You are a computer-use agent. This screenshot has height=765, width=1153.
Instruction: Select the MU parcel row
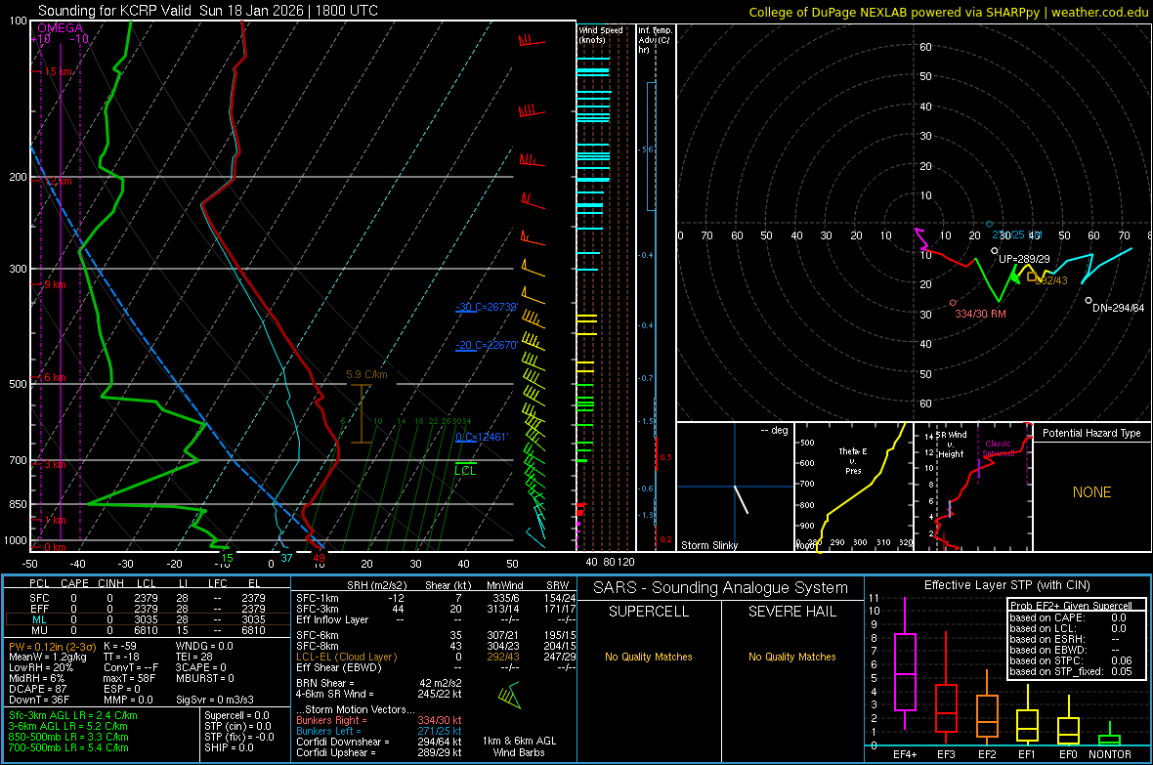(148, 630)
